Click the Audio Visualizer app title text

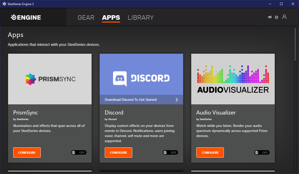click(x=216, y=112)
